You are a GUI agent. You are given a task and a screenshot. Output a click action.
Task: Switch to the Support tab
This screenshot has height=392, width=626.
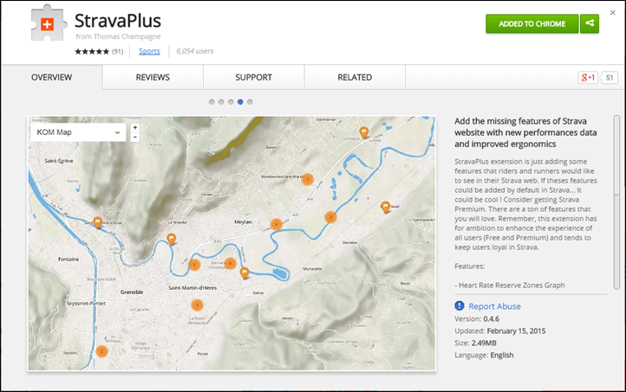pos(253,77)
